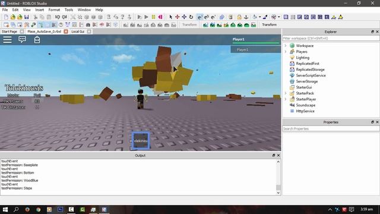Click the pink Reset/Stop button

click(160, 17)
